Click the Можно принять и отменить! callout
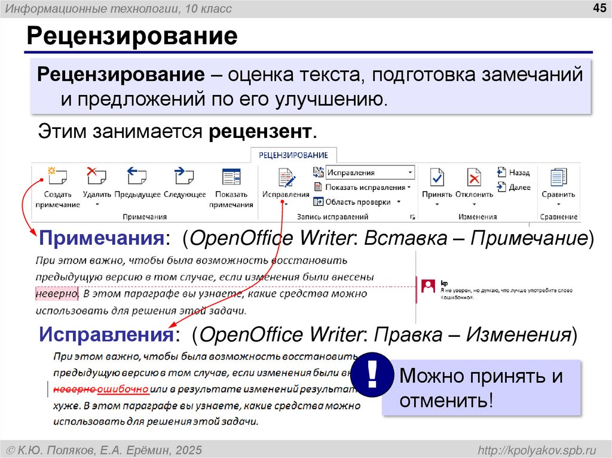Image resolution: width=612 pixels, height=458 pixels. click(481, 388)
